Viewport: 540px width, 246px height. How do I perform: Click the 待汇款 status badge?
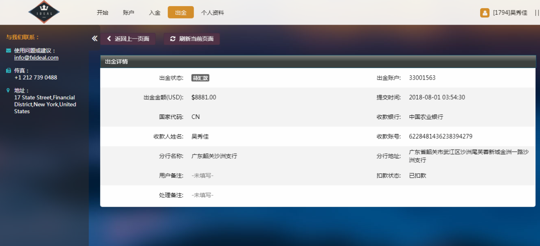point(200,78)
